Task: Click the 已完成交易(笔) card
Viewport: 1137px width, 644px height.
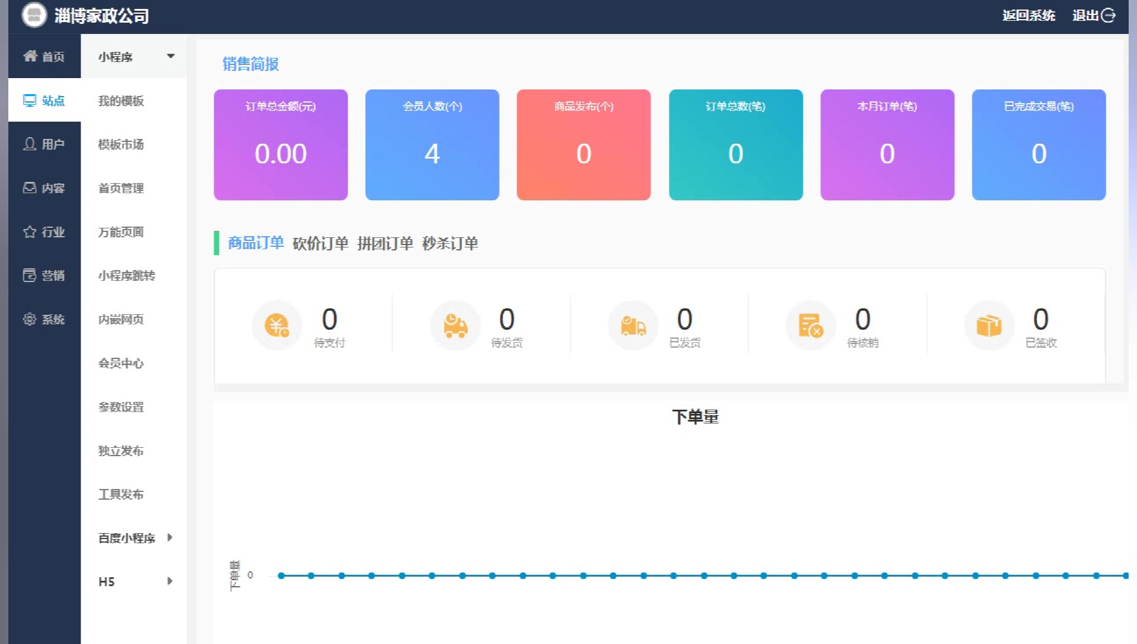Action: pyautogui.click(x=1039, y=145)
